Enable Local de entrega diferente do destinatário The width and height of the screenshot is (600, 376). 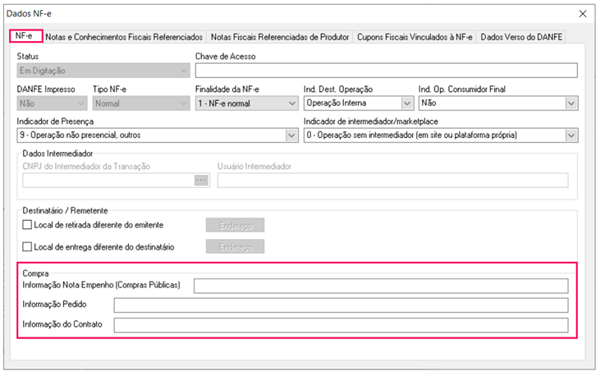pos(27,246)
